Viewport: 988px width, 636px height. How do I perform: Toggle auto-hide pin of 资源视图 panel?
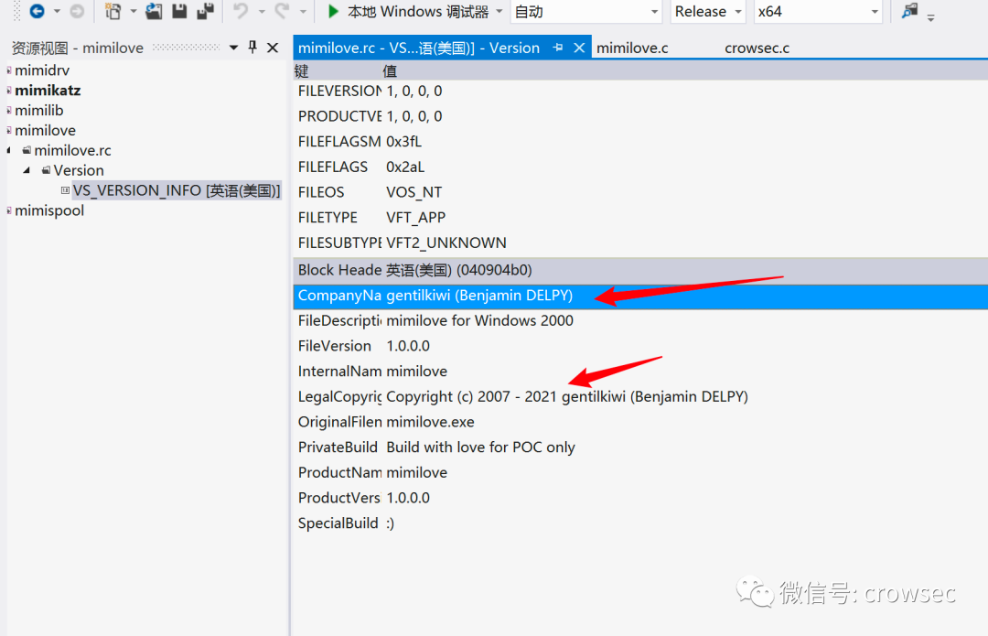[x=252, y=48]
